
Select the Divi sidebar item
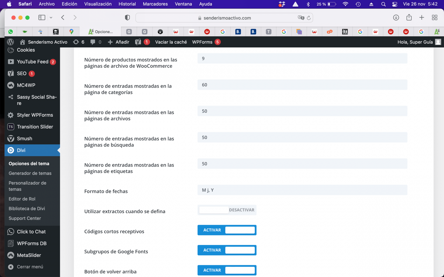click(x=32, y=150)
